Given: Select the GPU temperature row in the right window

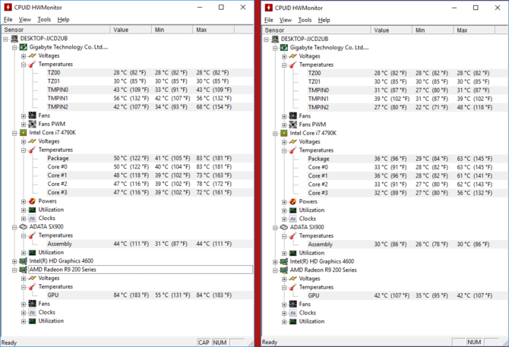Looking at the screenshot, I should click(x=408, y=296).
